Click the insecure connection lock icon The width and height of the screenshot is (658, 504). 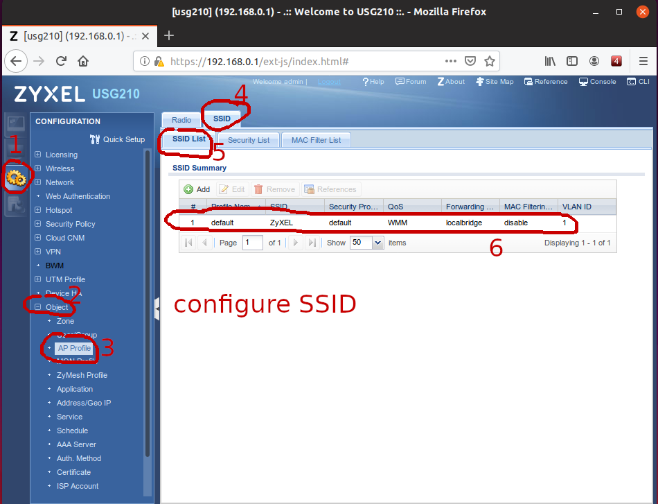(159, 61)
